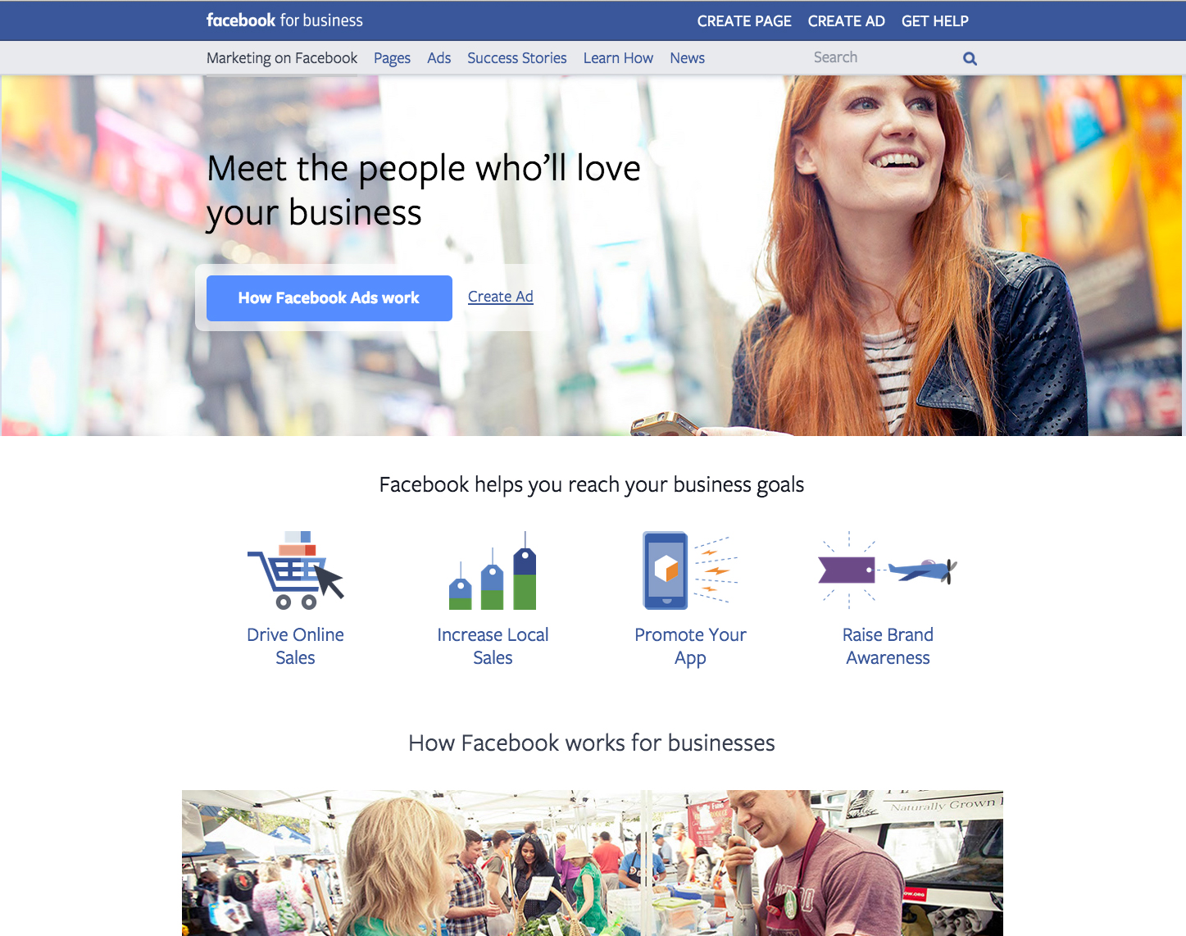Click the farmers market photo thumbnail

tap(593, 863)
